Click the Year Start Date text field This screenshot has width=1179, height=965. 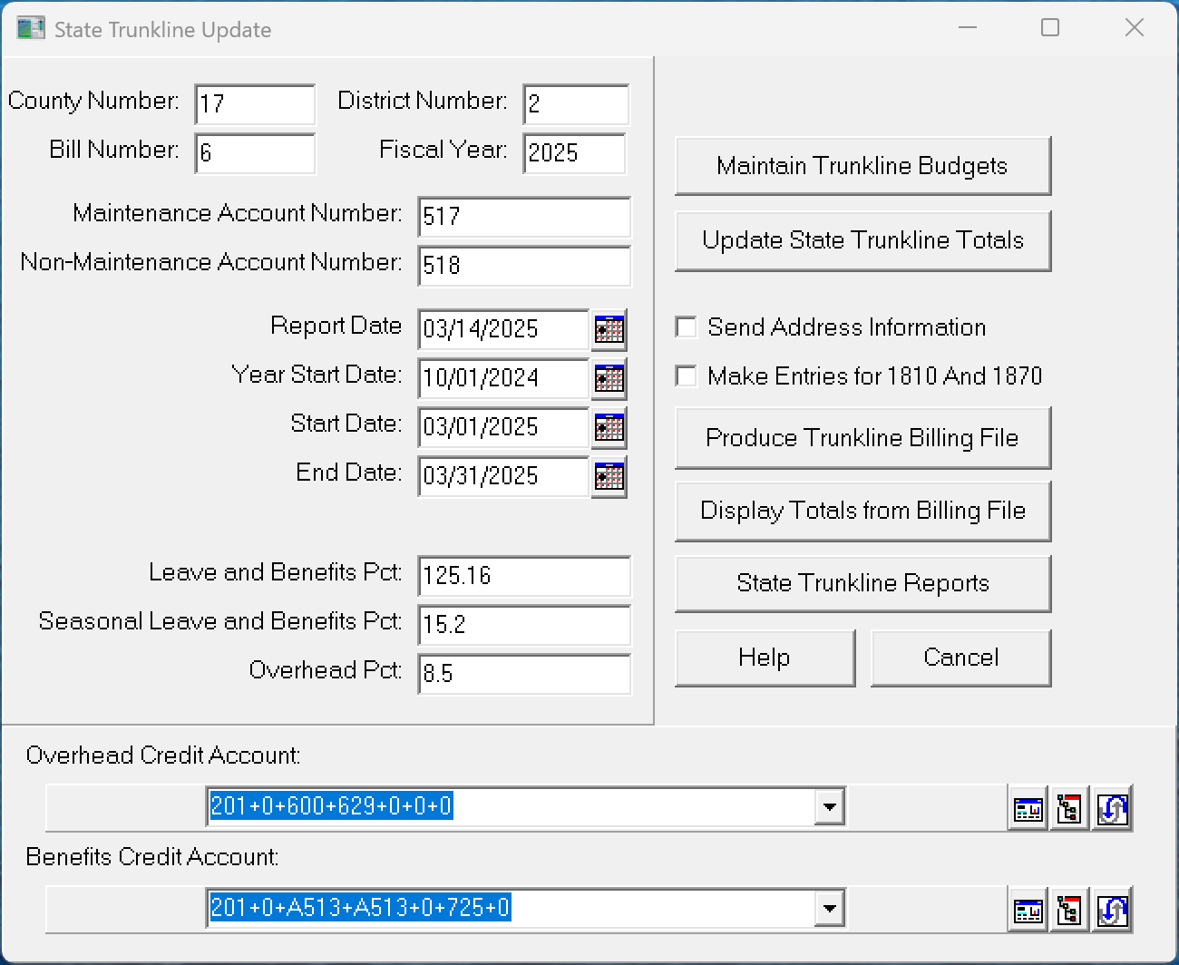click(503, 378)
